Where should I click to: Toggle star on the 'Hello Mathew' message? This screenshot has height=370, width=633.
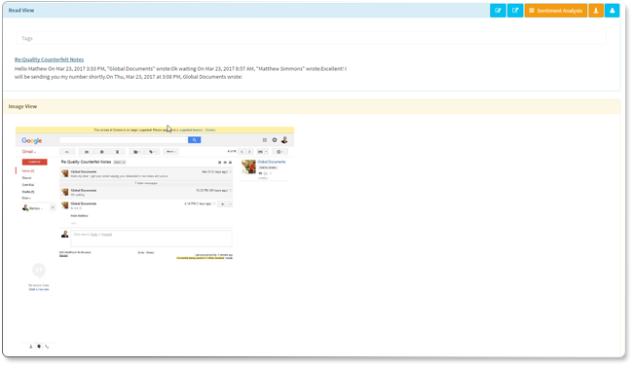coord(214,203)
